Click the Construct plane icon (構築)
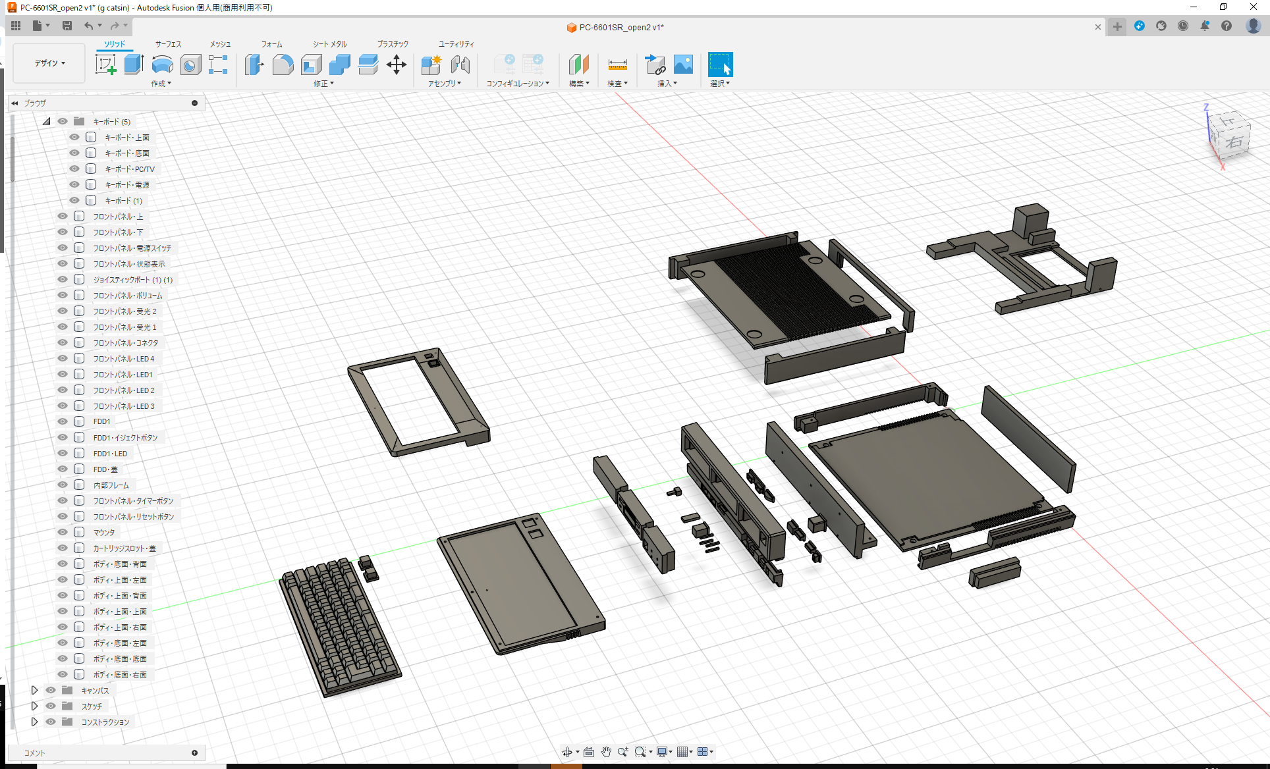Viewport: 1270px width, 769px height. point(578,65)
